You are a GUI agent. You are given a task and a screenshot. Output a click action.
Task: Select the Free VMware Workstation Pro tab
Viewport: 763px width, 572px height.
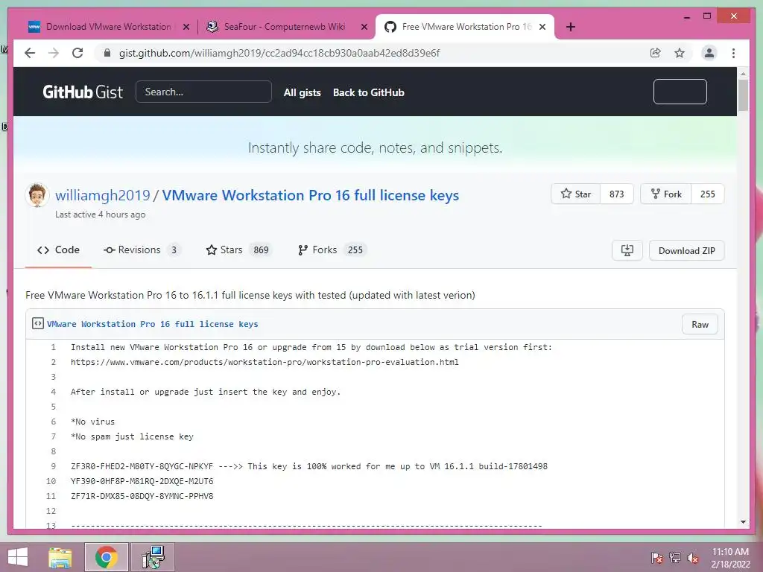pyautogui.click(x=465, y=27)
